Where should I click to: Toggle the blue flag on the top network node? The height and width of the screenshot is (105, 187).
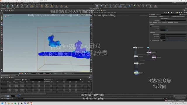[x=148, y=48]
